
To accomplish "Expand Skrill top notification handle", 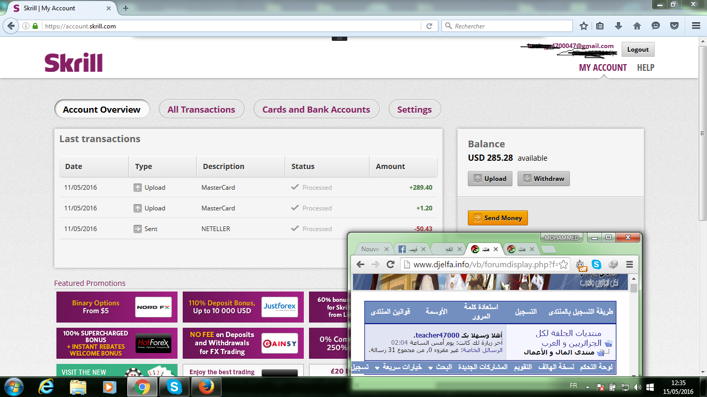I will point(339,38).
